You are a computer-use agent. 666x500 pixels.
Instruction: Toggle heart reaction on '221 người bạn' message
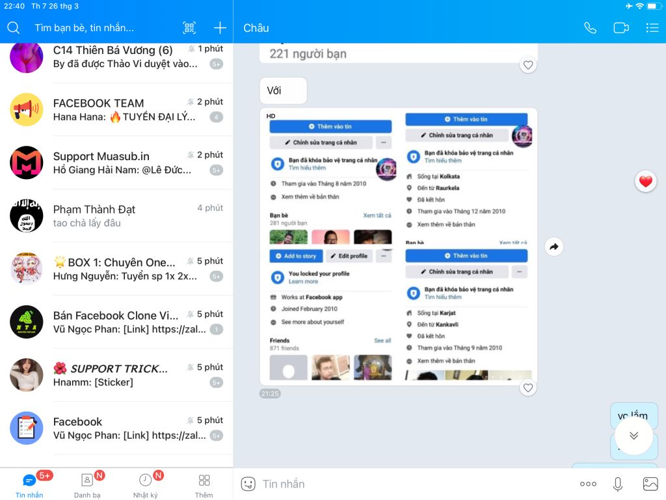[528, 65]
